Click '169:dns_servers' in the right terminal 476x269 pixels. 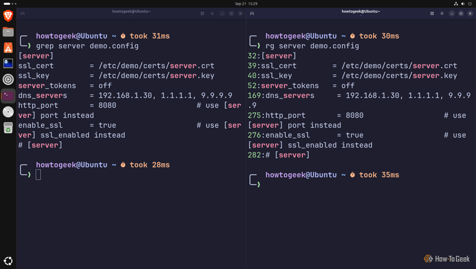pos(281,95)
